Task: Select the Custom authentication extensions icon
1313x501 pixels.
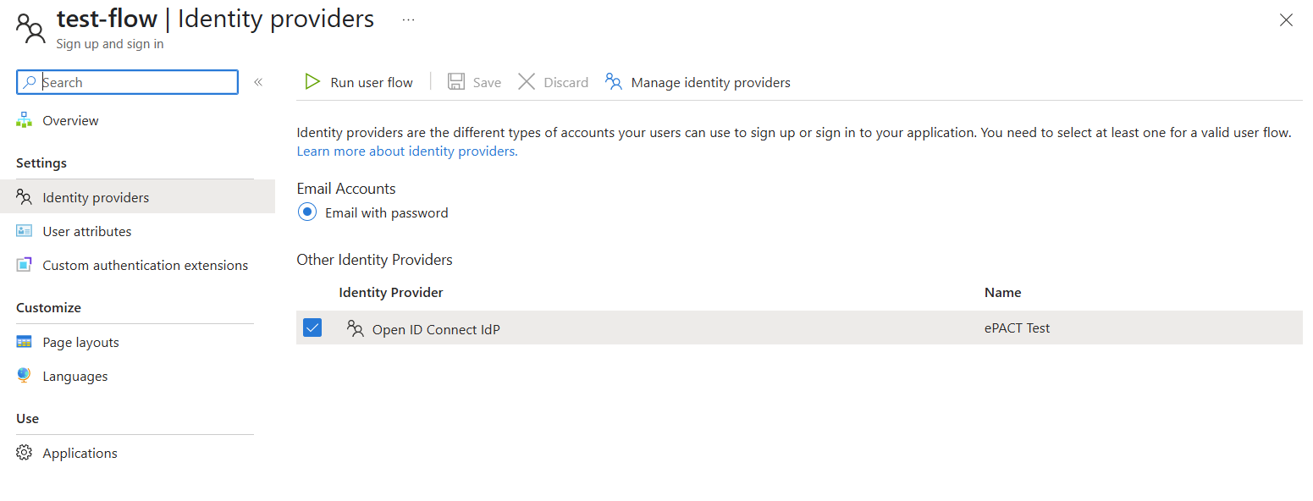Action: 24,264
